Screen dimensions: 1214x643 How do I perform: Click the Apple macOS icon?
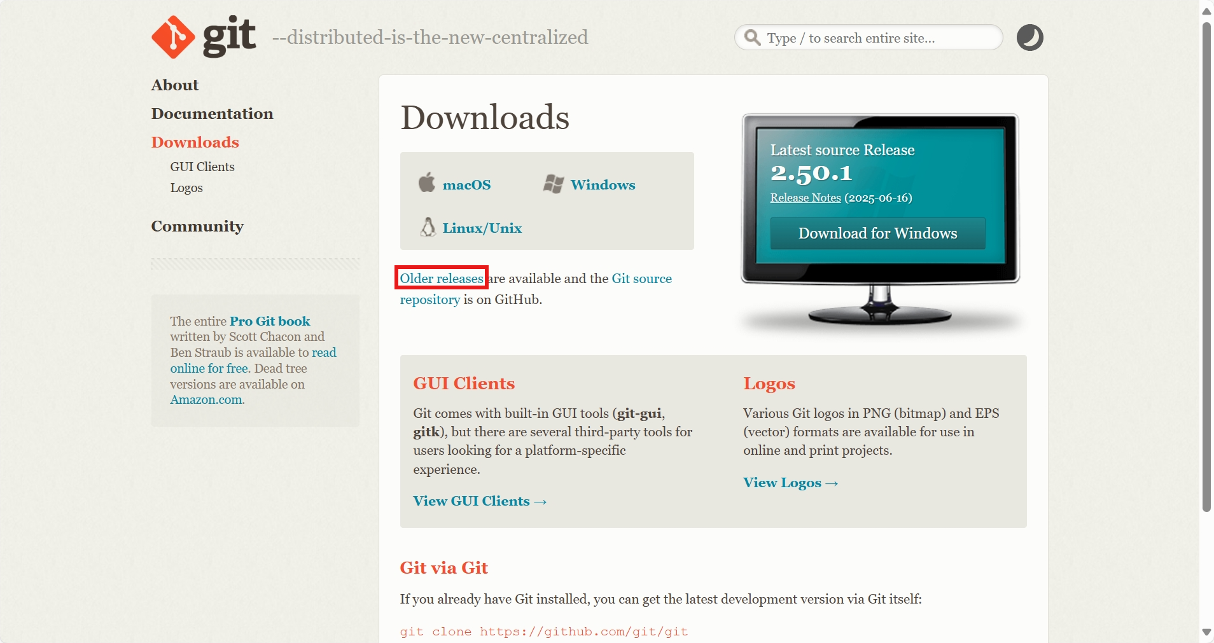tap(427, 183)
